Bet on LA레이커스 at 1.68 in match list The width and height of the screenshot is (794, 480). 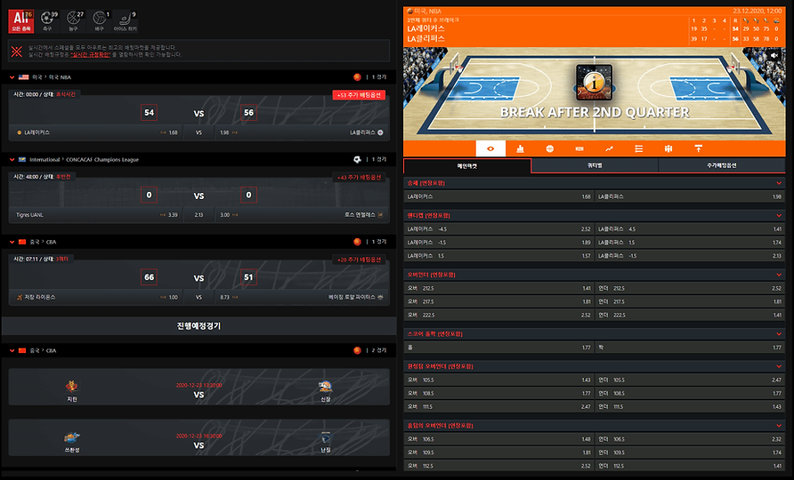click(x=96, y=132)
